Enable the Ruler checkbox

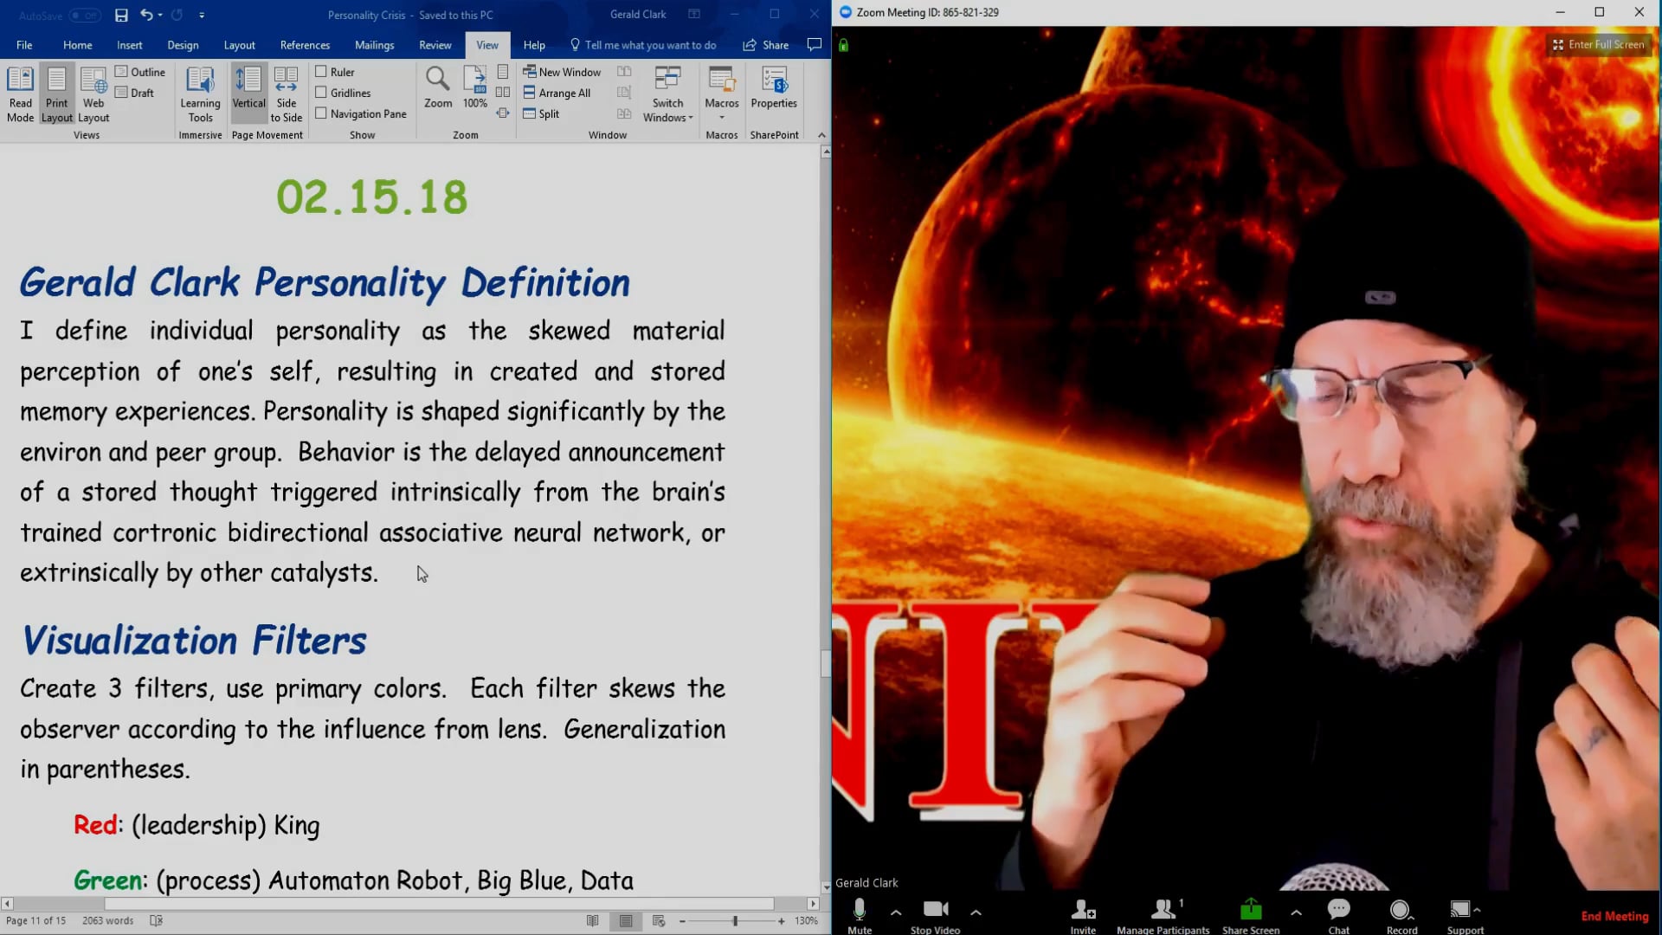(x=321, y=72)
